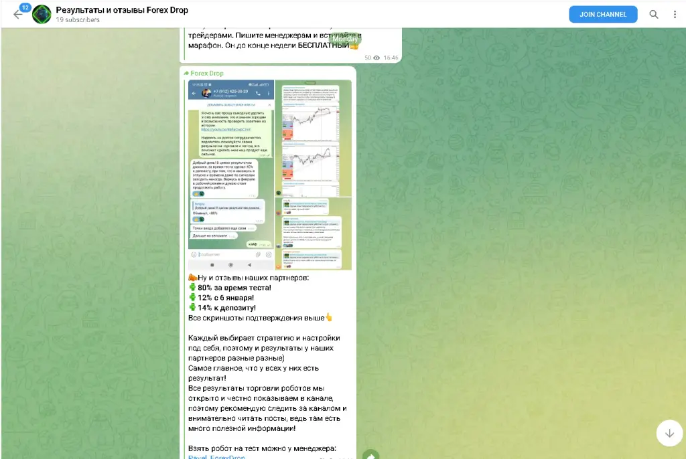The width and height of the screenshot is (686, 459).
Task: Open the three-dot options menu
Action: (x=675, y=15)
